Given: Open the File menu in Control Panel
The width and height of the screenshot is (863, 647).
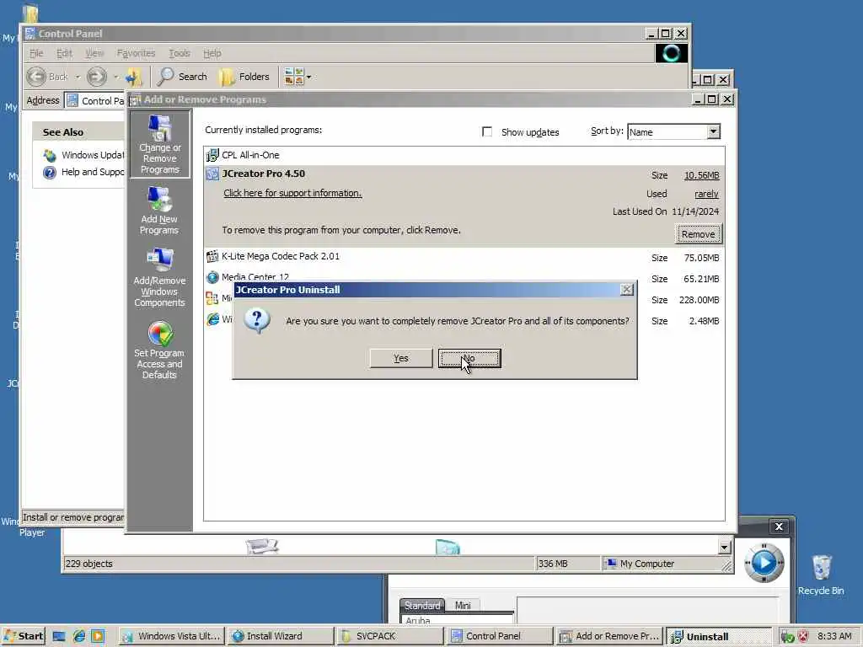Looking at the screenshot, I should pos(36,53).
